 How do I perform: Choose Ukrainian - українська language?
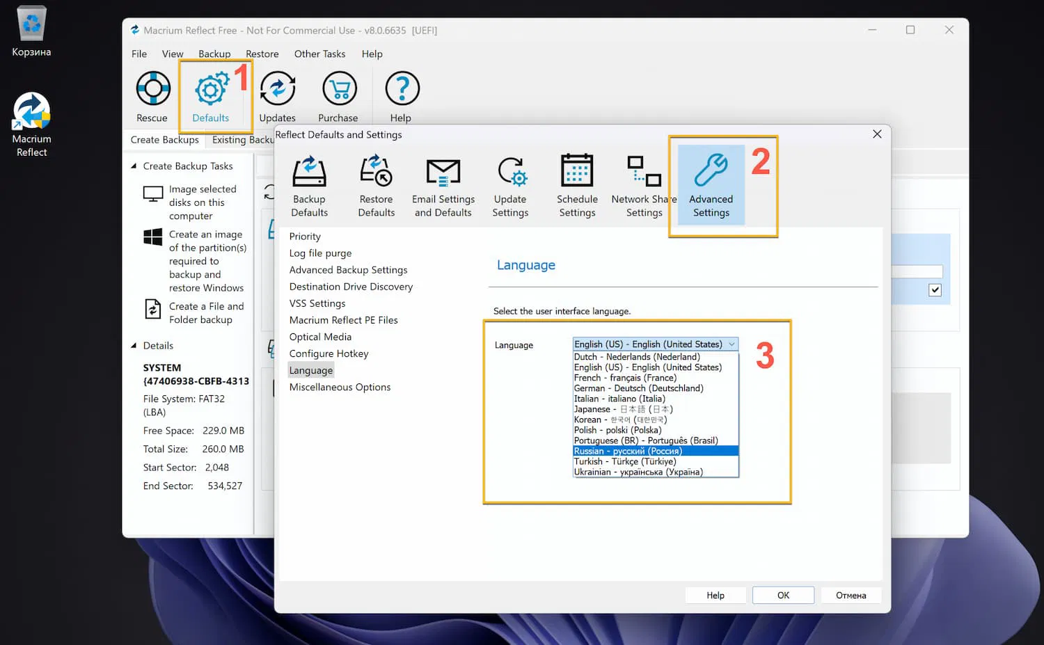[x=655, y=472]
